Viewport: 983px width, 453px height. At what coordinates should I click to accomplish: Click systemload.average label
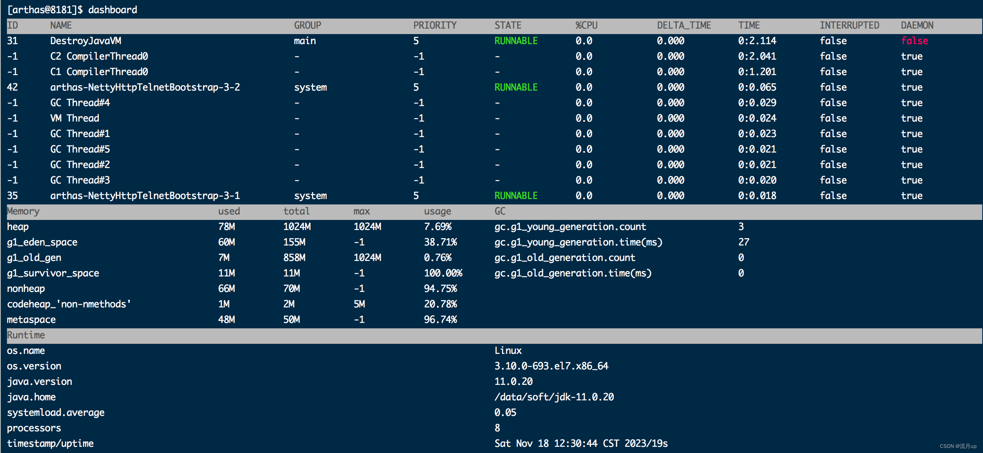(x=56, y=413)
